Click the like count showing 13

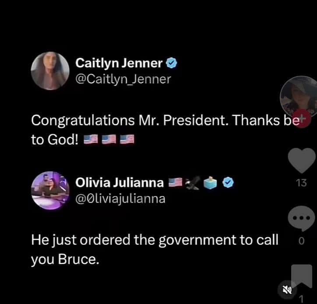pos(301,183)
